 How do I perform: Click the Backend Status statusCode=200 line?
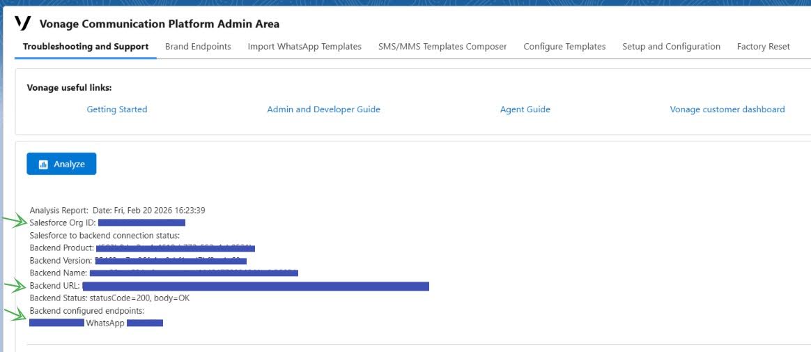109,298
